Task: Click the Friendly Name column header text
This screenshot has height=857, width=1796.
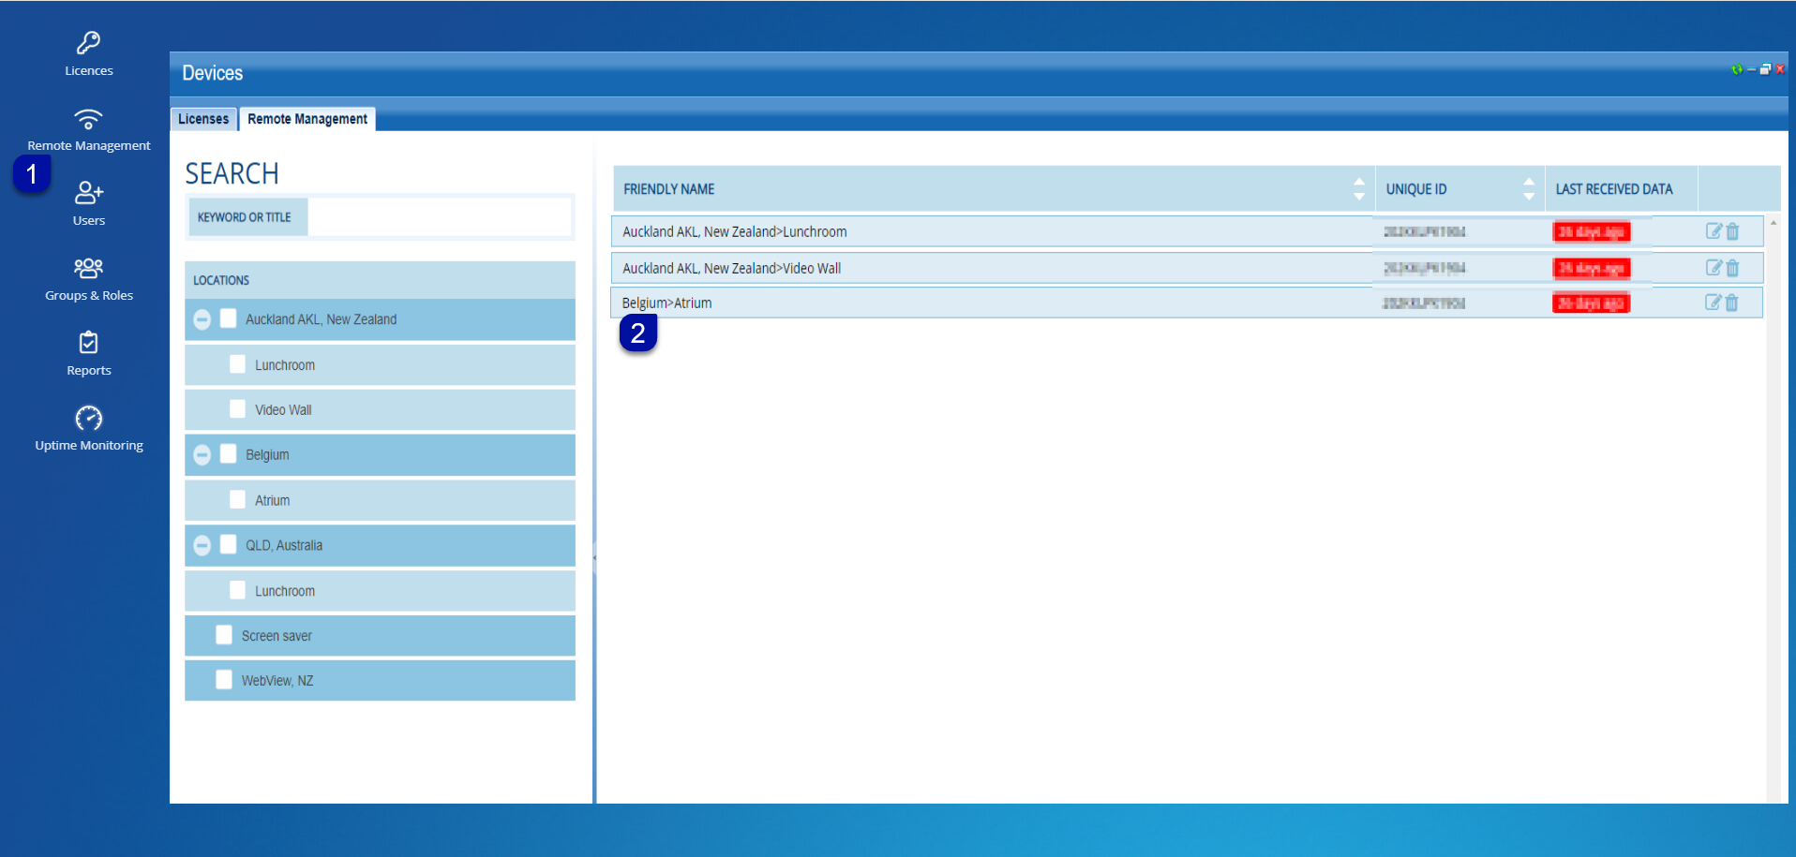Action: tap(669, 189)
